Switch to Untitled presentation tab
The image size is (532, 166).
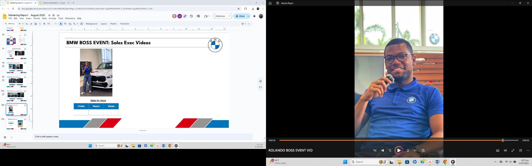[x=54, y=3]
